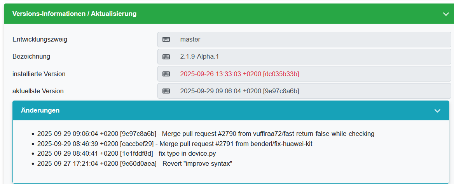Click the Entwicklungszweig label

tap(42, 39)
